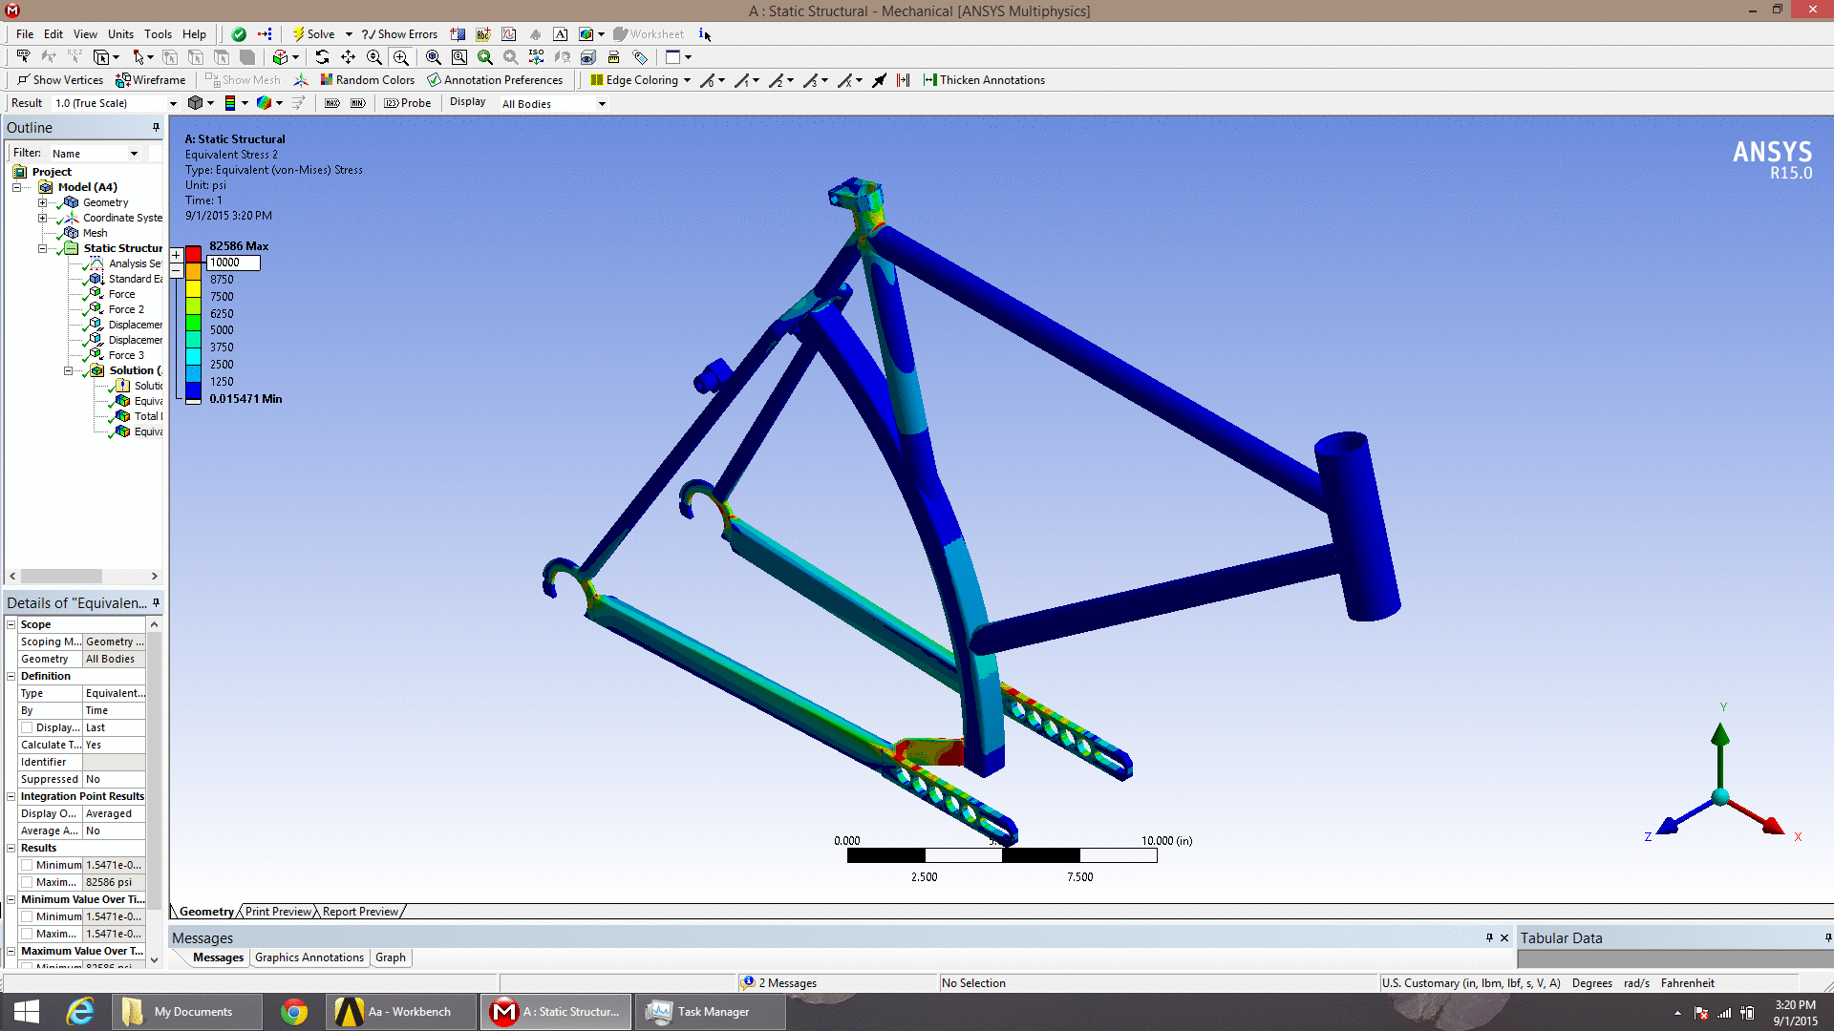Screen dimensions: 1834x1031
Task: Click the Probe tool
Action: click(408, 103)
